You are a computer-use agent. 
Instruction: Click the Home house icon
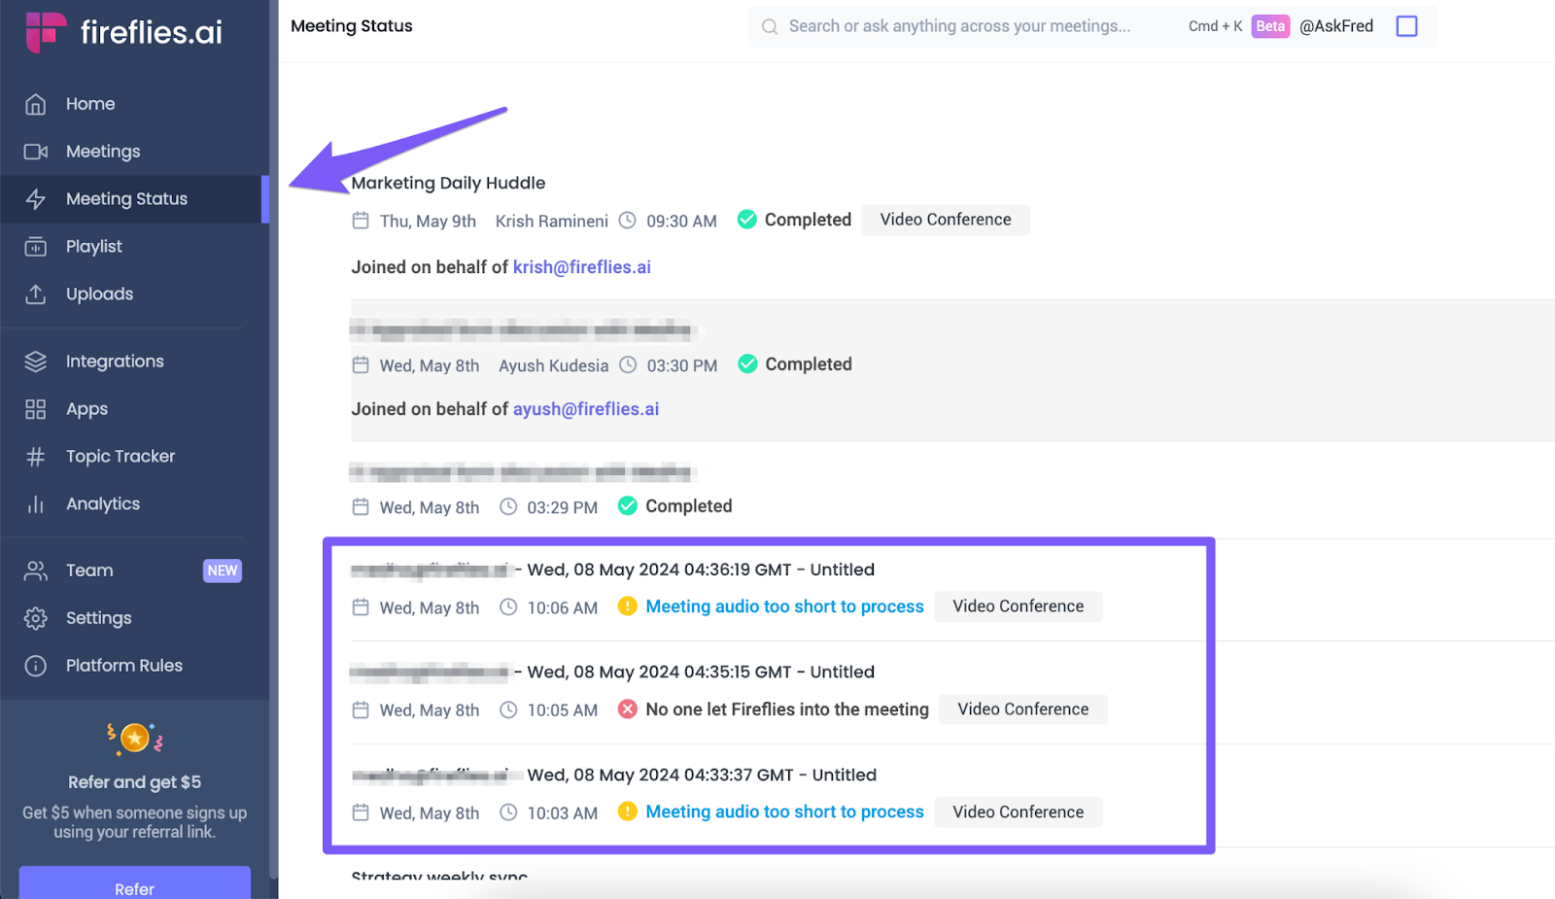coord(36,104)
